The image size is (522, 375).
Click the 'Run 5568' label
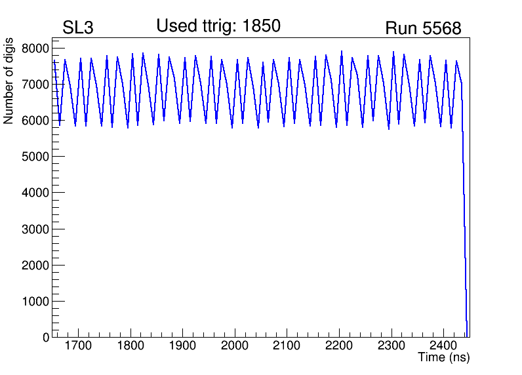(x=423, y=29)
